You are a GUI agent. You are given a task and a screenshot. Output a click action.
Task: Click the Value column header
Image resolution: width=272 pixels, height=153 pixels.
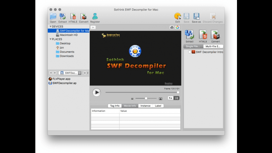pyautogui.click(x=150, y=111)
